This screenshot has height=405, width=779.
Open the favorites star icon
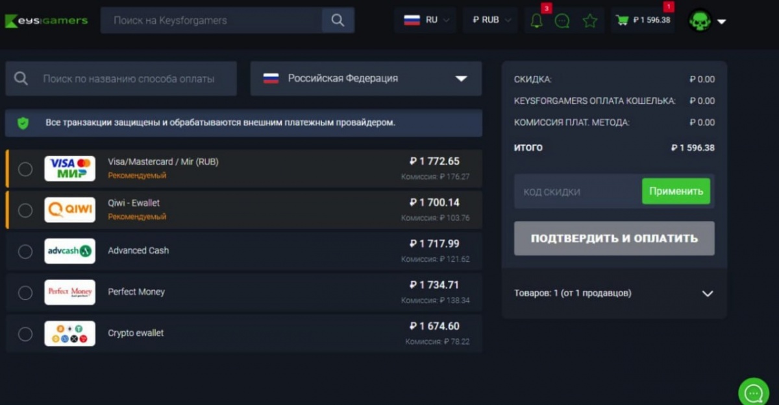(x=589, y=21)
